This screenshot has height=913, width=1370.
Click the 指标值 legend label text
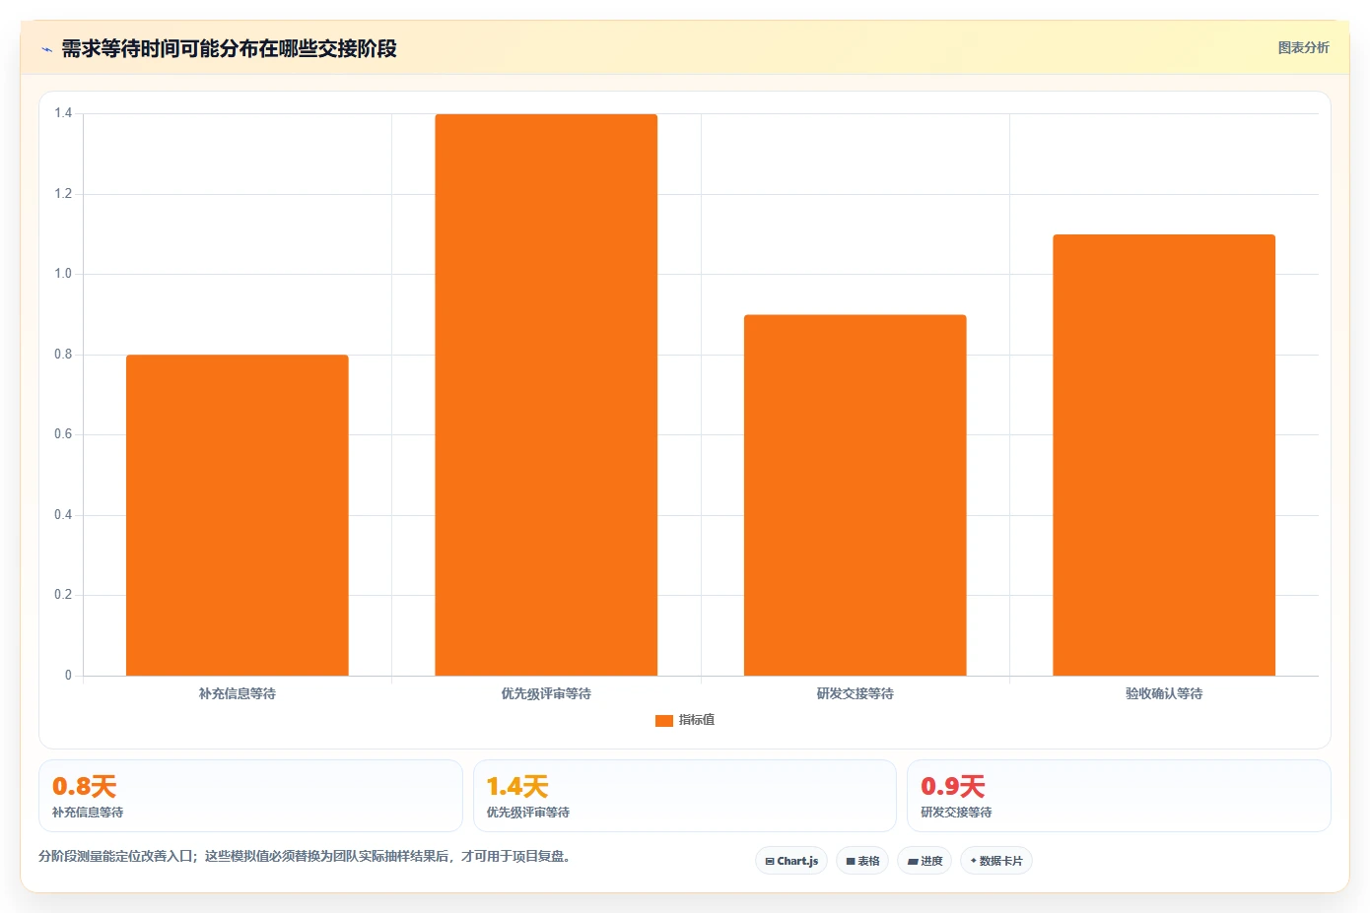coord(697,720)
